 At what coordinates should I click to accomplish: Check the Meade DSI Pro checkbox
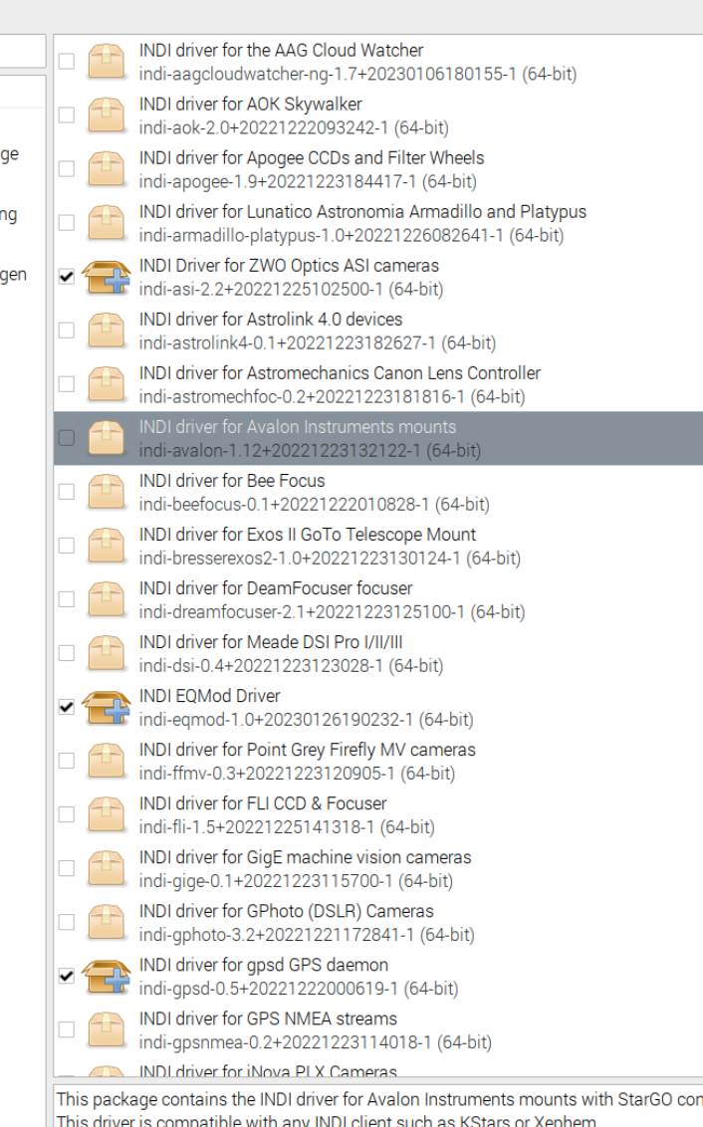[66, 653]
